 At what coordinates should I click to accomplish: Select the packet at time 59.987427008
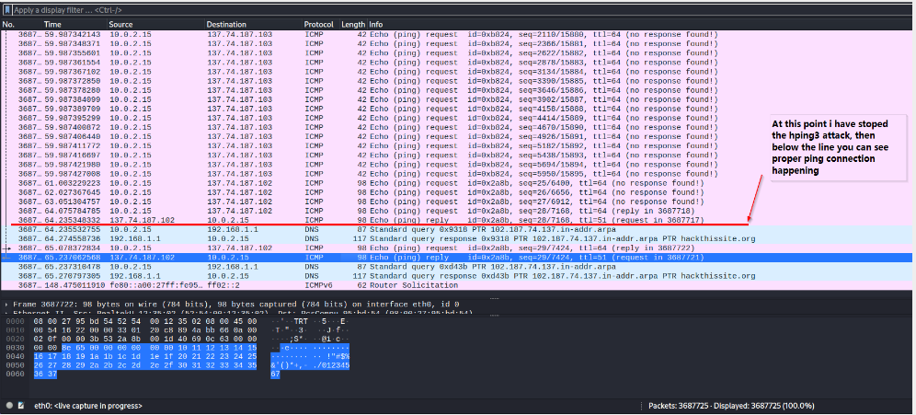[x=457, y=174]
